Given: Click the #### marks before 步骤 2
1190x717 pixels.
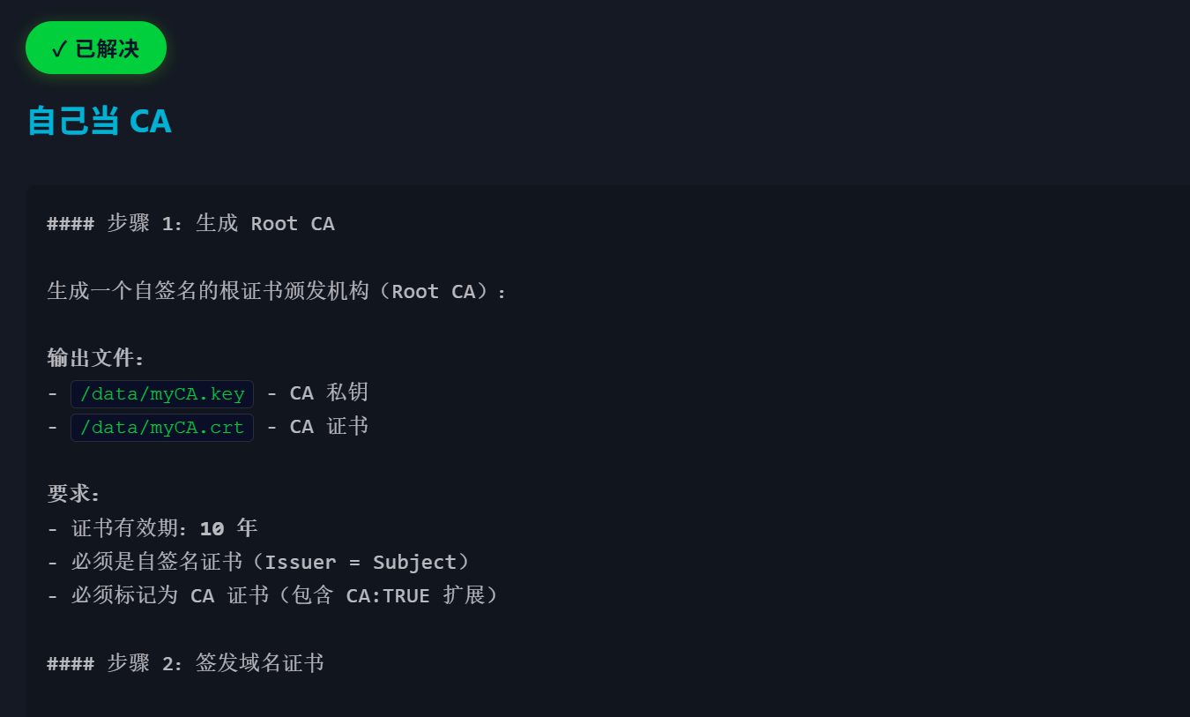Looking at the screenshot, I should (x=71, y=663).
